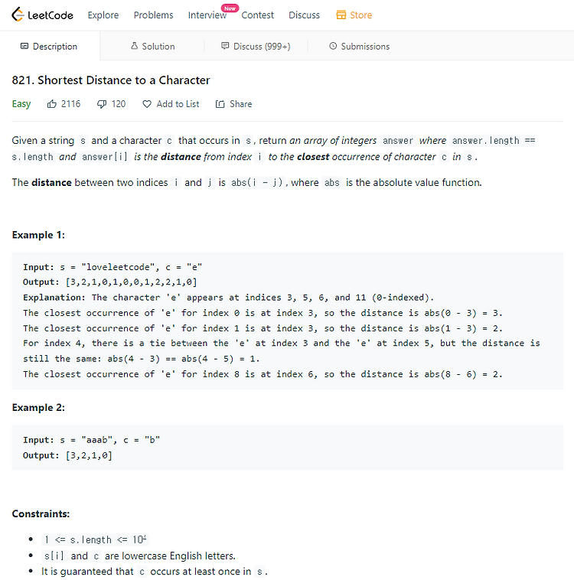Click the clock icon beside Submissions
Image resolution: width=574 pixels, height=580 pixels.
click(x=333, y=46)
